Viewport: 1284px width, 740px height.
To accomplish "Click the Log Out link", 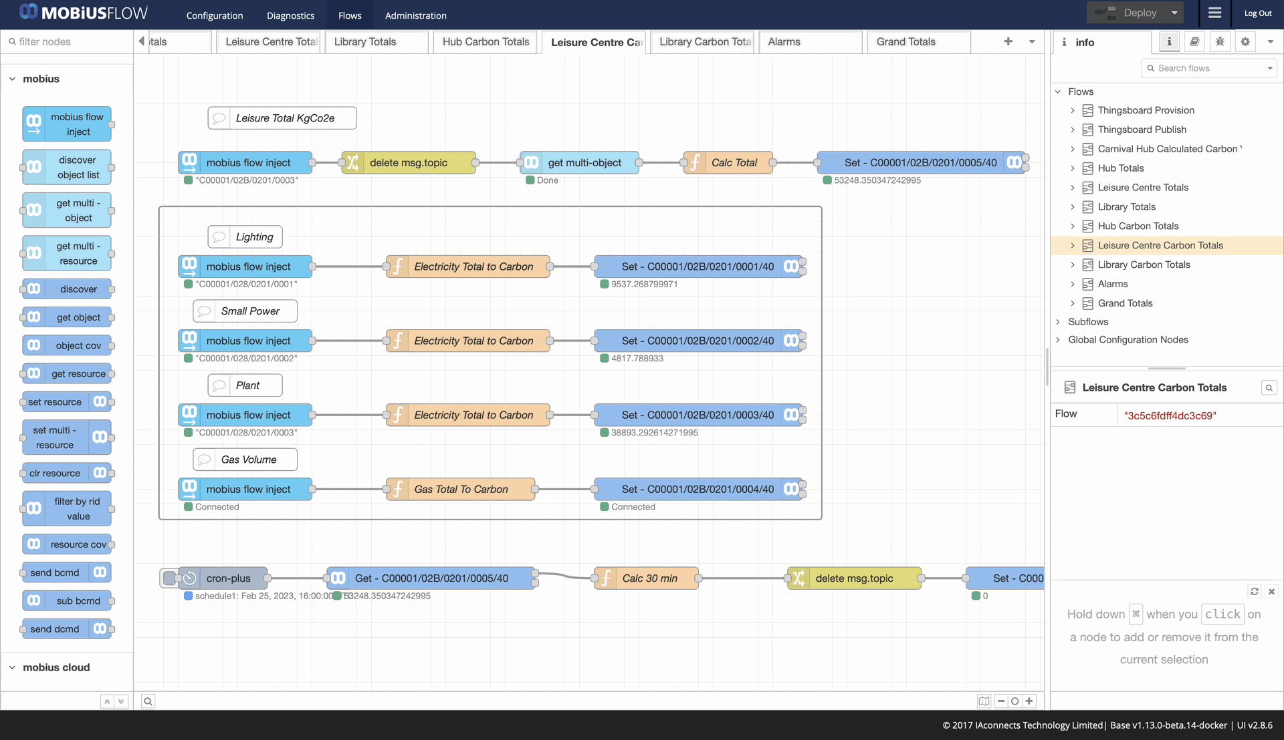I will click(1257, 13).
